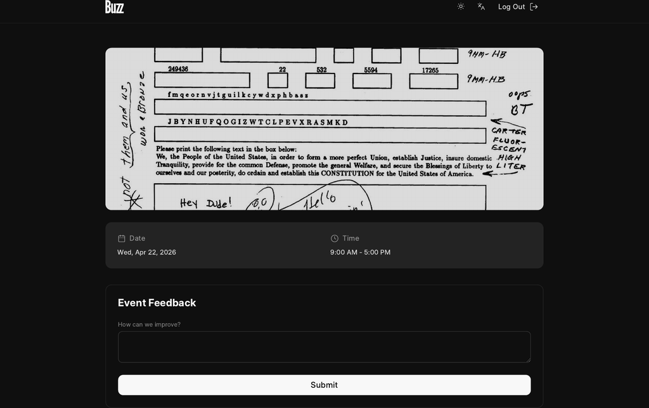
Task: Click the How can we improve? label
Action: pyautogui.click(x=149, y=324)
